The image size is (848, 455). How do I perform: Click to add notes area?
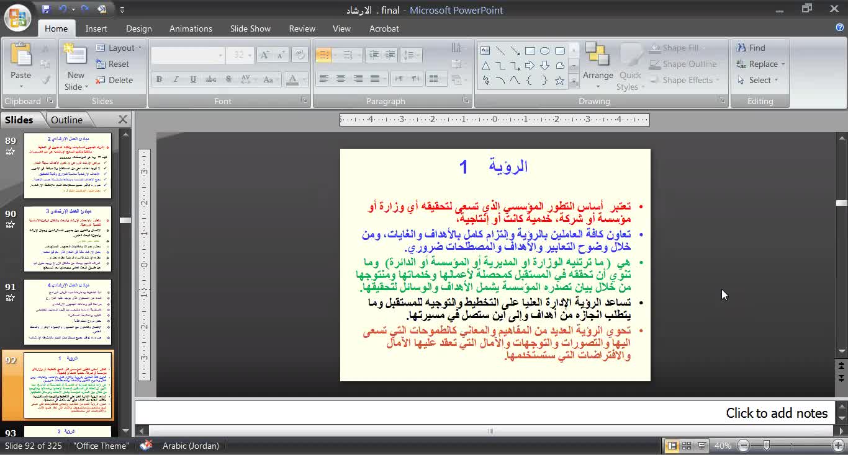[x=485, y=413]
